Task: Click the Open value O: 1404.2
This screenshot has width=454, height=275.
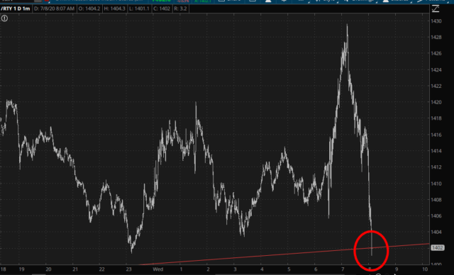Action: (x=89, y=9)
